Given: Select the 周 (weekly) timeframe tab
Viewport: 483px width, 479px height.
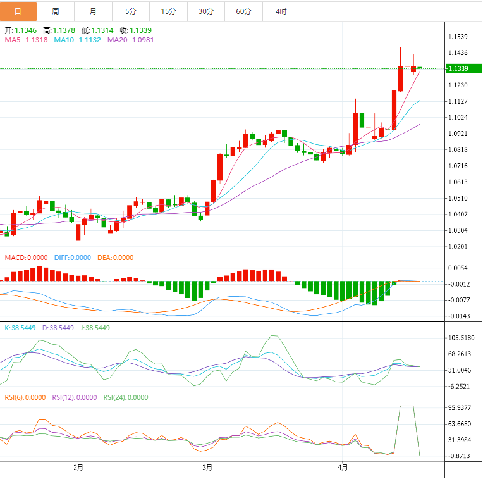Looking at the screenshot, I should [56, 11].
